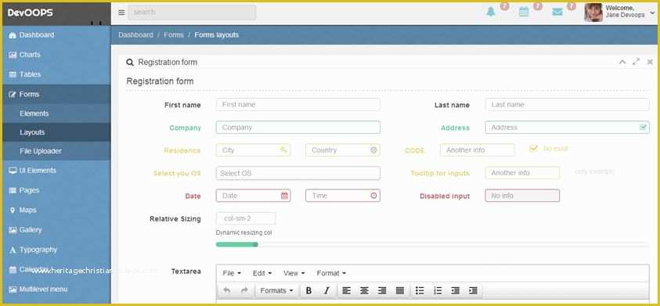660x306 pixels.
Task: Open the editor View menu
Action: click(294, 273)
